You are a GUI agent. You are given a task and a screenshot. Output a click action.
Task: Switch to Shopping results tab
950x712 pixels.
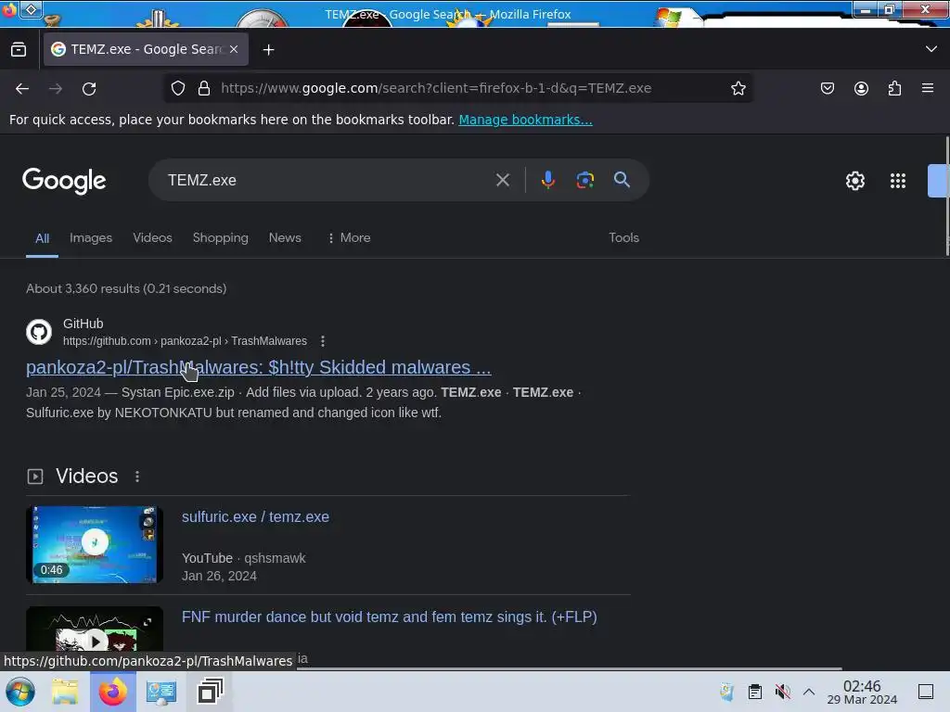tap(221, 238)
